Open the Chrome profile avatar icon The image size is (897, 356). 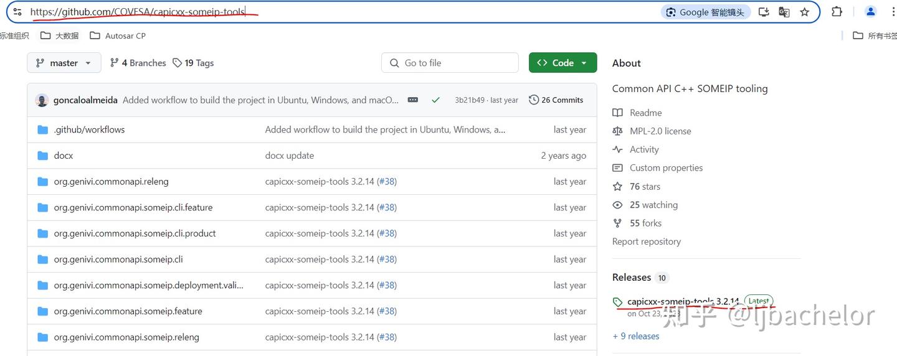click(870, 12)
